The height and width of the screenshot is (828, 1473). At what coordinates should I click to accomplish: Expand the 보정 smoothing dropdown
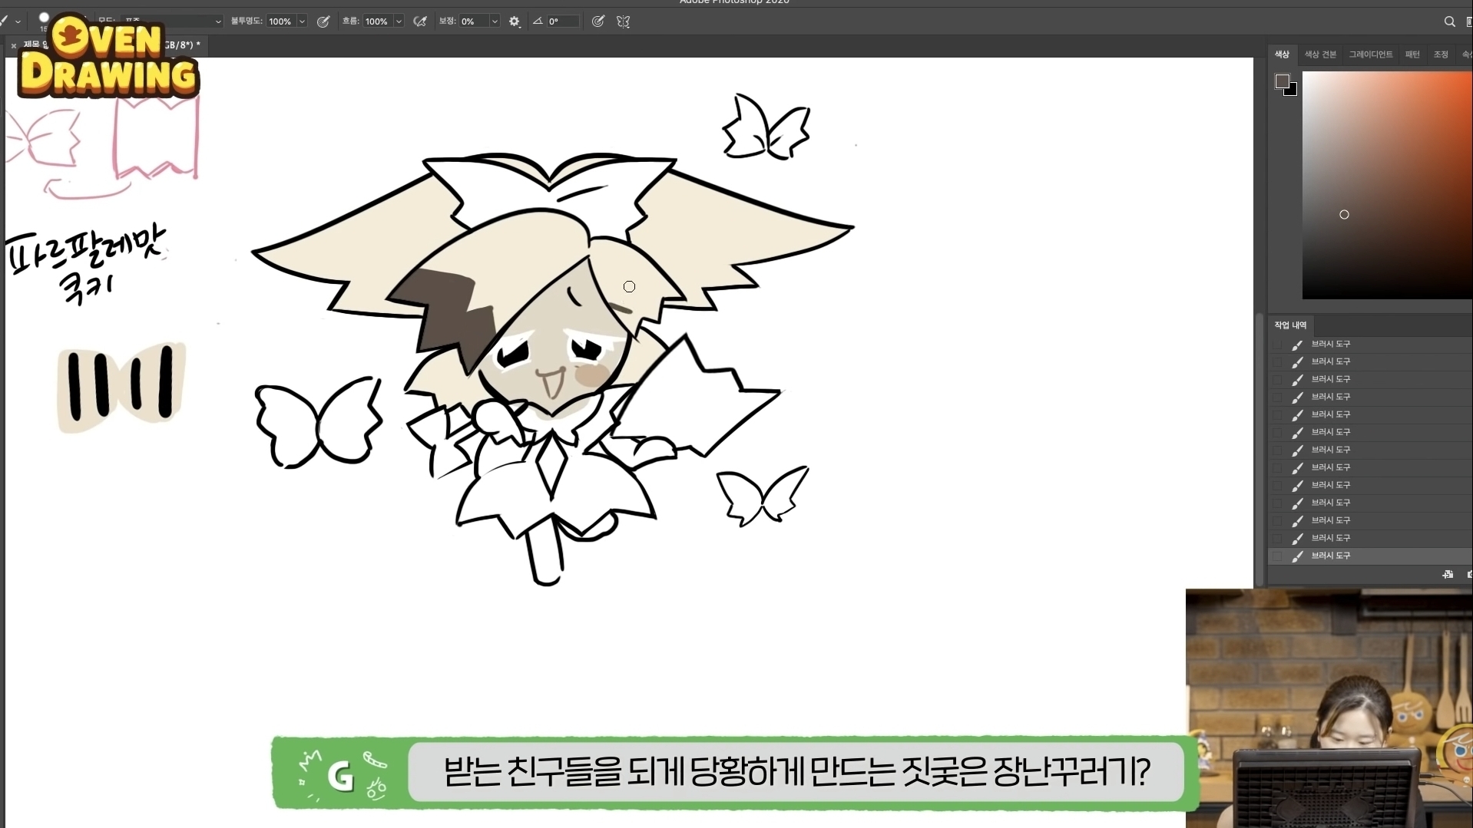point(495,21)
